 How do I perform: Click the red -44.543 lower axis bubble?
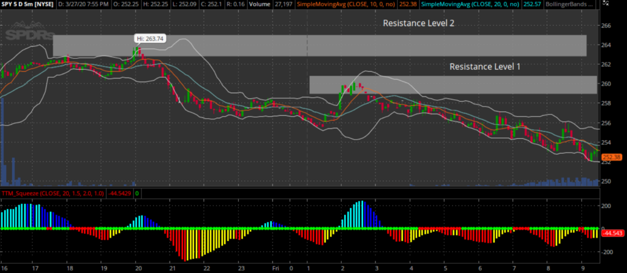coord(612,233)
